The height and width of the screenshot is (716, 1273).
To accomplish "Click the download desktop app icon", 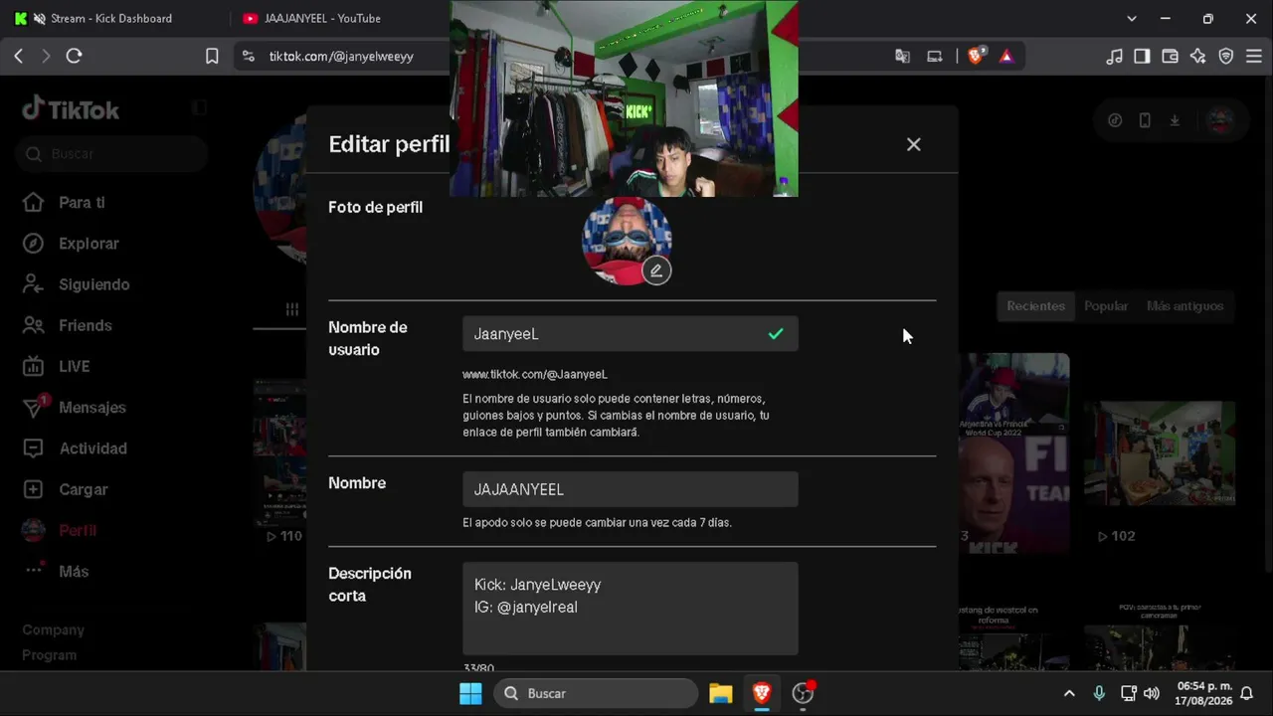I will point(1175,120).
